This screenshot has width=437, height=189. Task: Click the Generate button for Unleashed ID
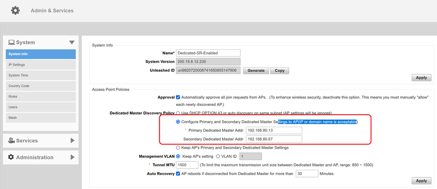(x=256, y=71)
